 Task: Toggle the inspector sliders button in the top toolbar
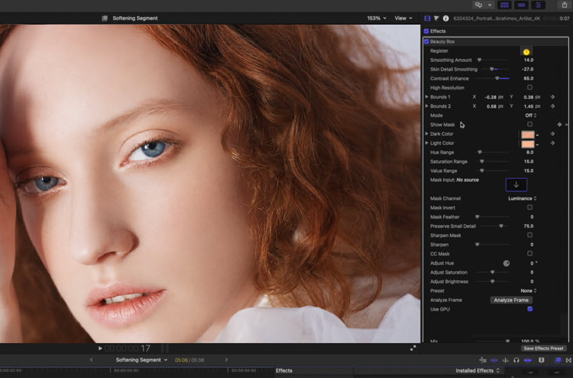[539, 5]
